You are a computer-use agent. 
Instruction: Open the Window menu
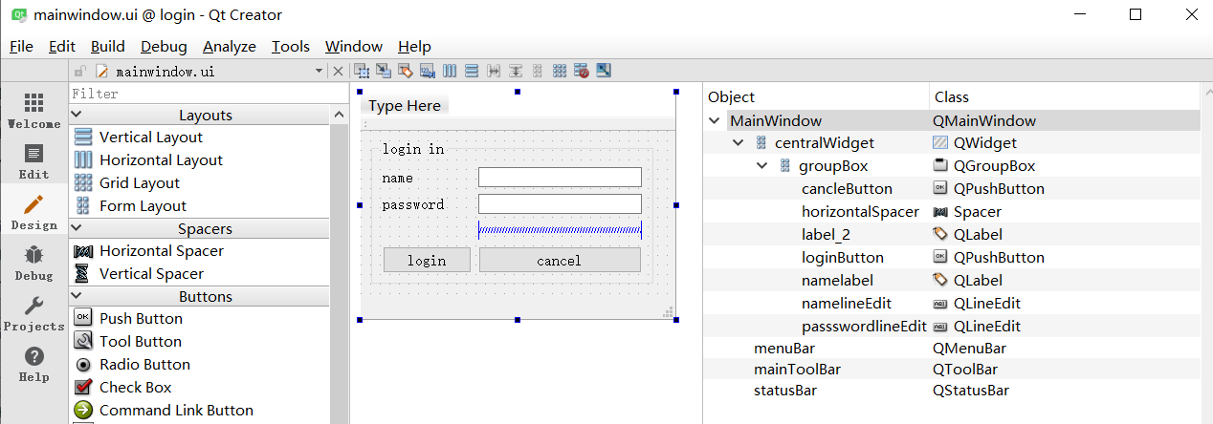(354, 47)
